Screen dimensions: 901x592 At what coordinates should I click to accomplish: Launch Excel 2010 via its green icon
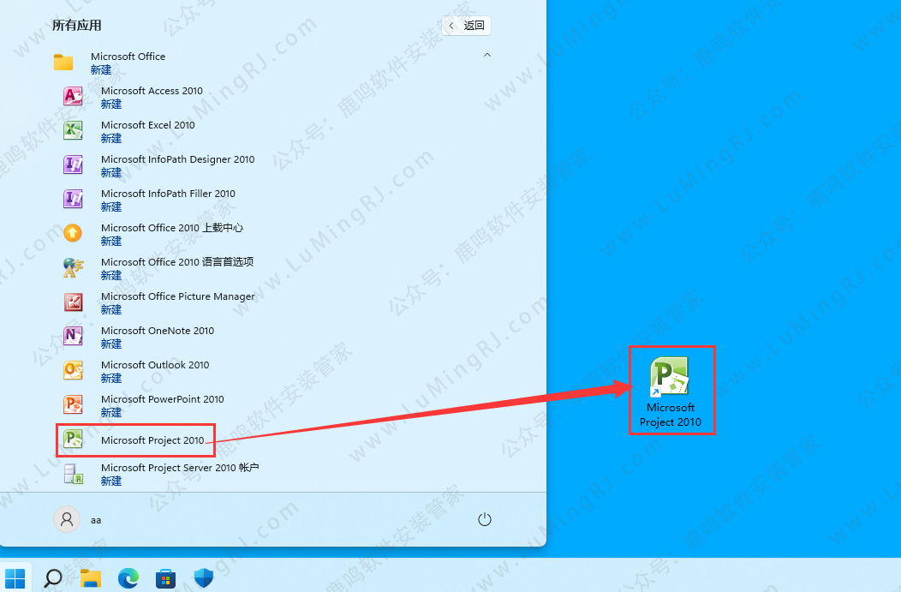click(x=73, y=130)
